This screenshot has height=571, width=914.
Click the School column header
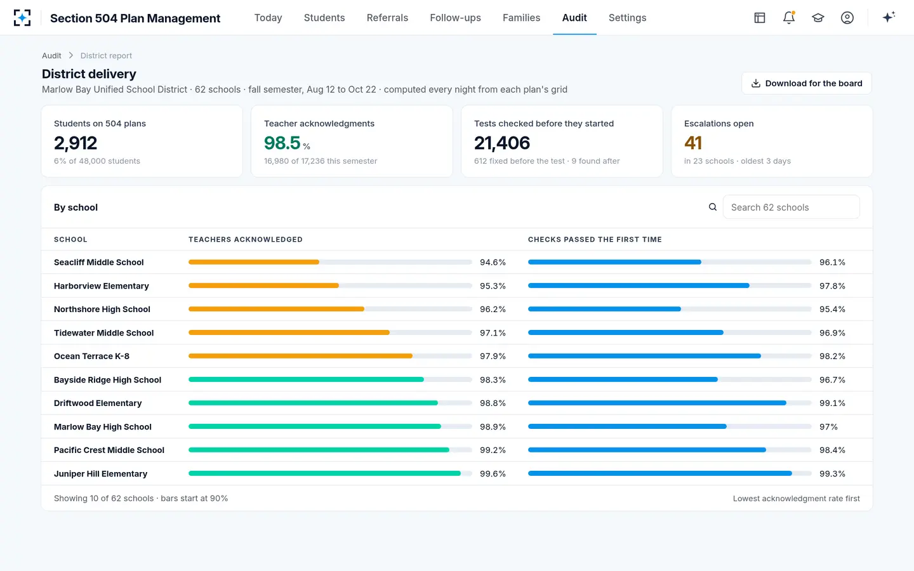coord(70,240)
